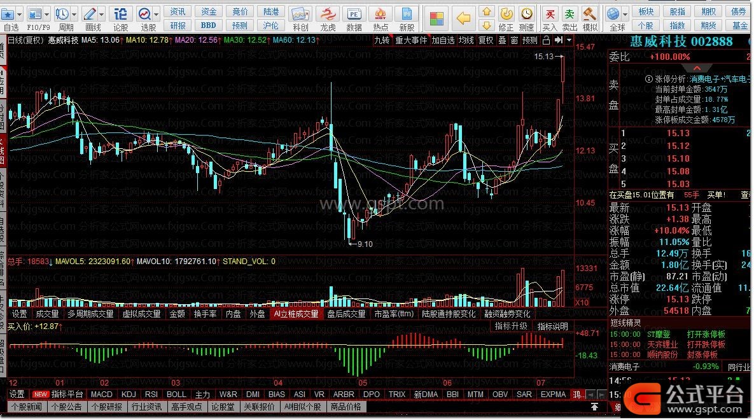754x420 pixels.
Task: Click the 惠威科技 002888 stock title
Action: pyautogui.click(x=681, y=41)
